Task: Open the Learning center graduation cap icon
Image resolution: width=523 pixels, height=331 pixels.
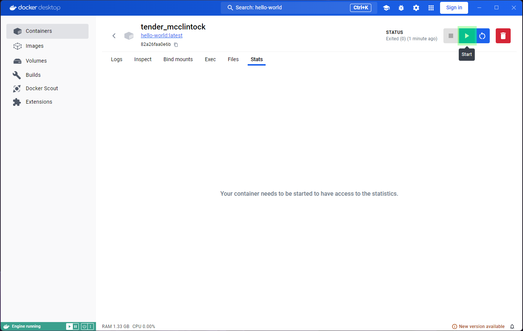Action: [x=386, y=8]
